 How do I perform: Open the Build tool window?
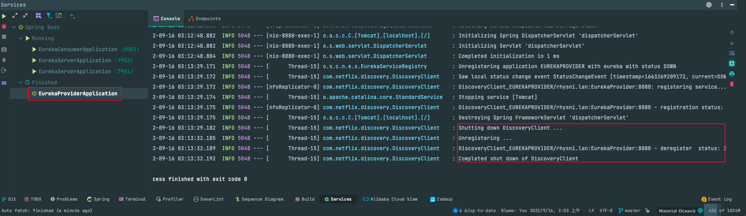pos(305,199)
